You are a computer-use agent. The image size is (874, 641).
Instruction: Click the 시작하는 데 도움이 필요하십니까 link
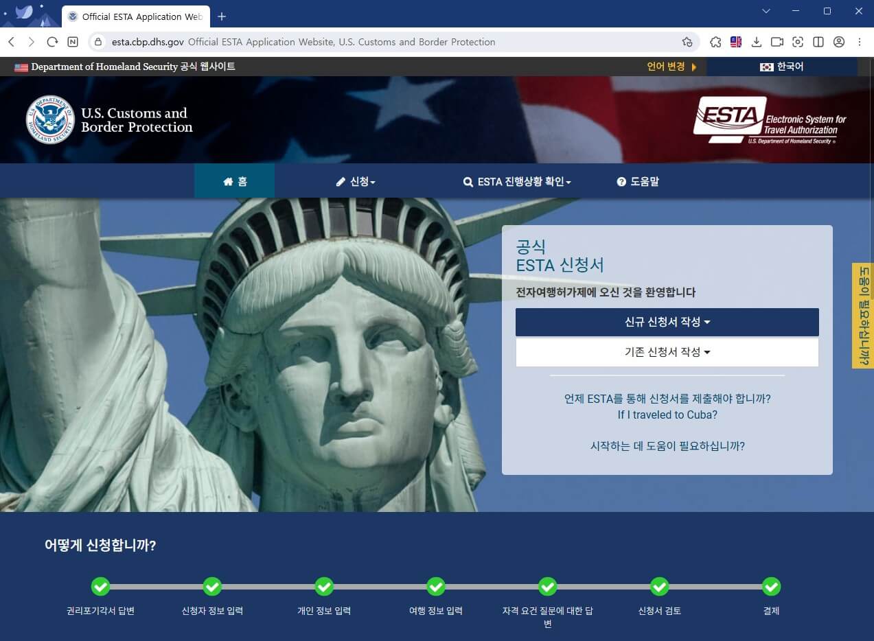point(667,445)
